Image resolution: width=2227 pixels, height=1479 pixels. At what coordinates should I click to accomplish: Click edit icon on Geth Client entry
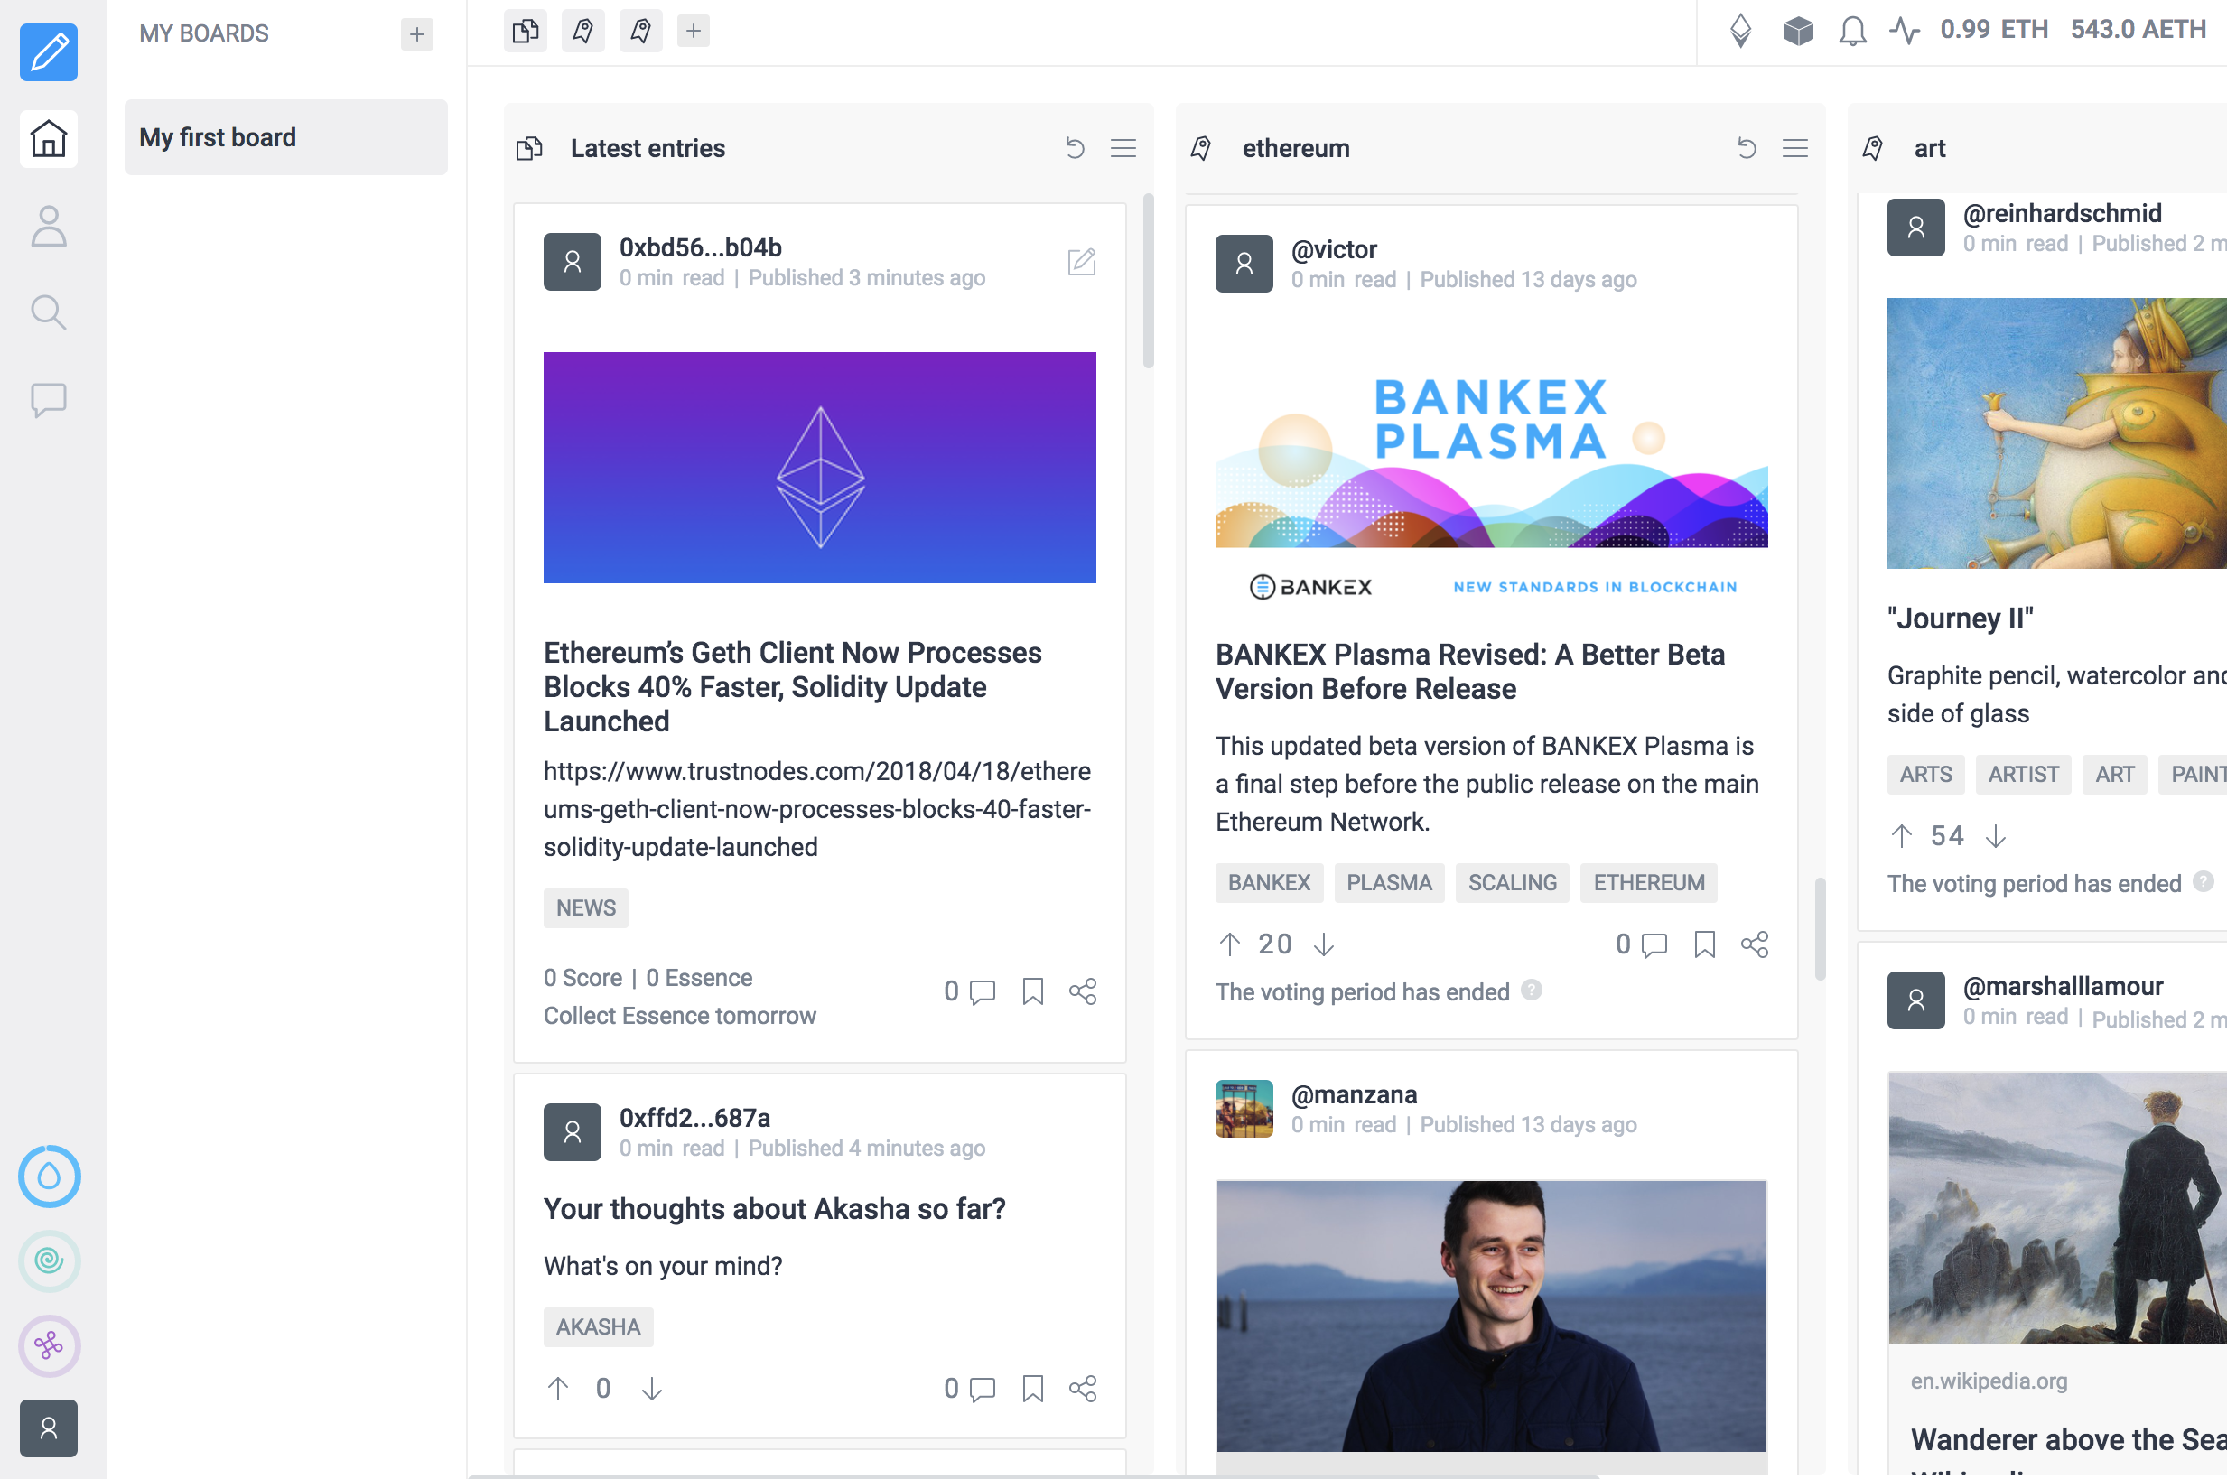click(x=1081, y=261)
